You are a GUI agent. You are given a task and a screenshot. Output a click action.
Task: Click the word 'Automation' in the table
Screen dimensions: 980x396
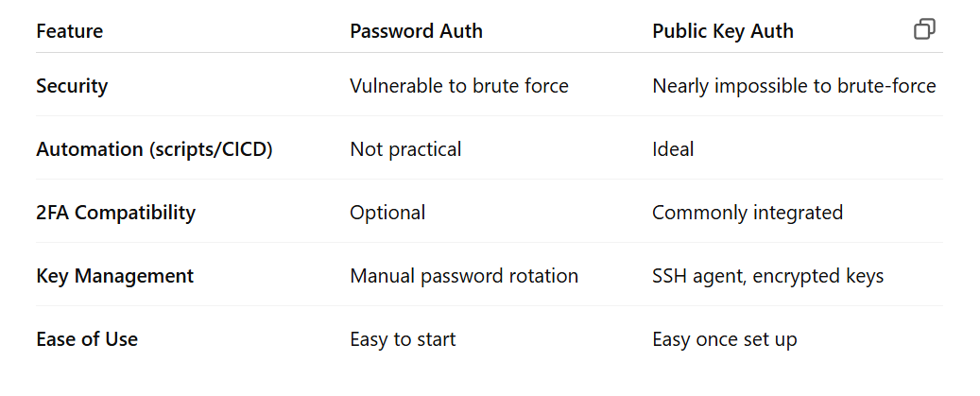[x=81, y=149]
